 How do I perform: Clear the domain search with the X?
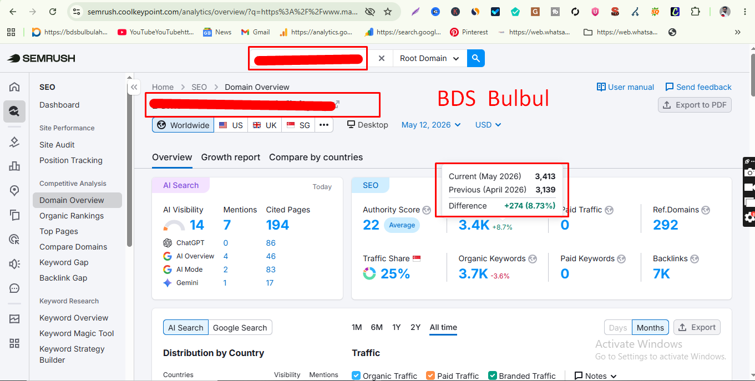[x=382, y=58]
